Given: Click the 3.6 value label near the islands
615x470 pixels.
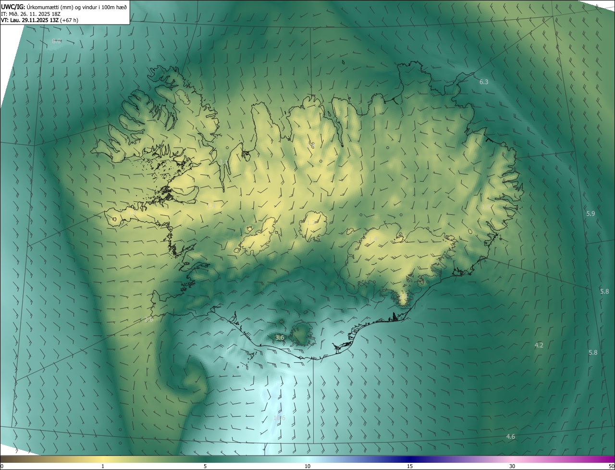Looking at the screenshot, I should click(x=280, y=338).
